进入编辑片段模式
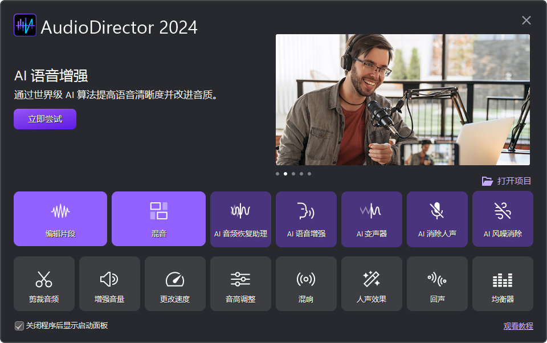This screenshot has width=547, height=343. pos(59,219)
